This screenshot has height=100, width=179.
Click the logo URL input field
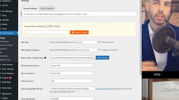(72, 57)
